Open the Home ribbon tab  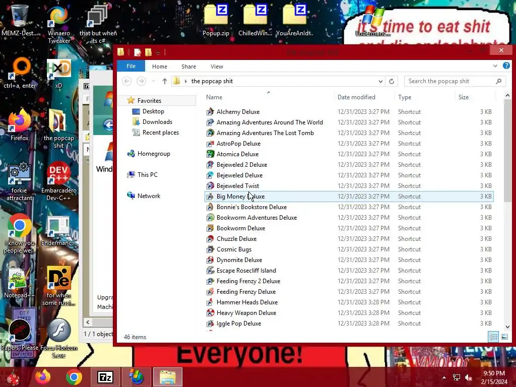[x=160, y=67]
